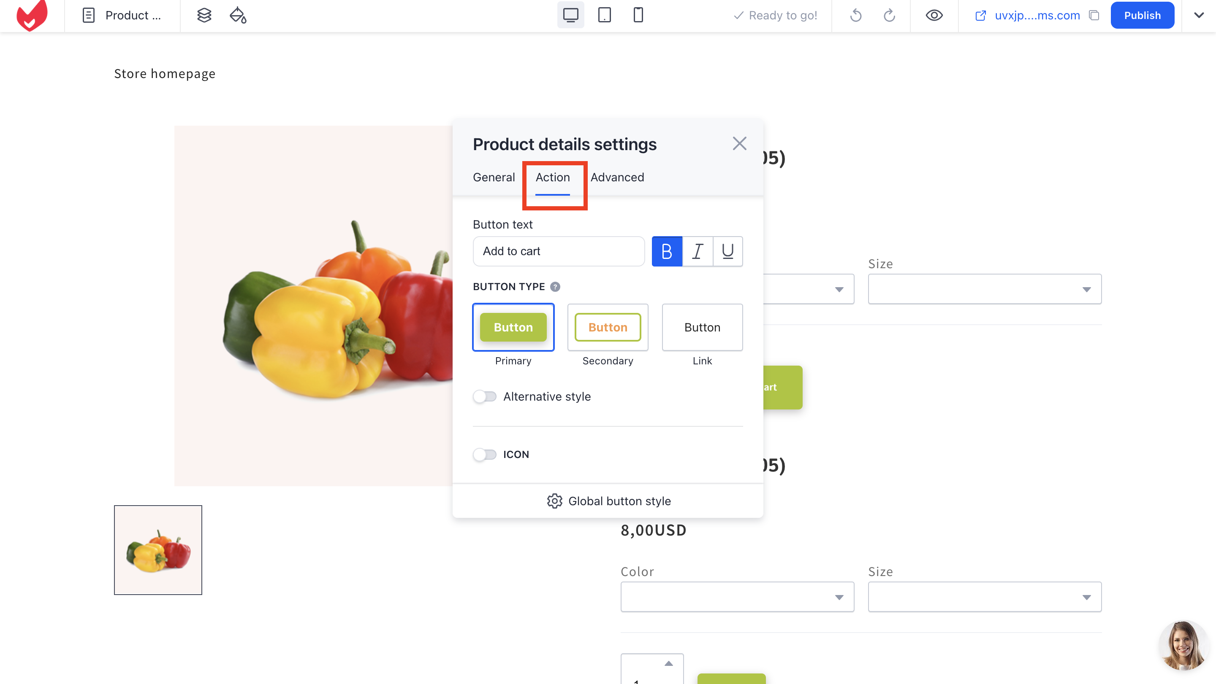This screenshot has width=1216, height=684.
Task: Click the Store homepage text
Action: coord(165,73)
